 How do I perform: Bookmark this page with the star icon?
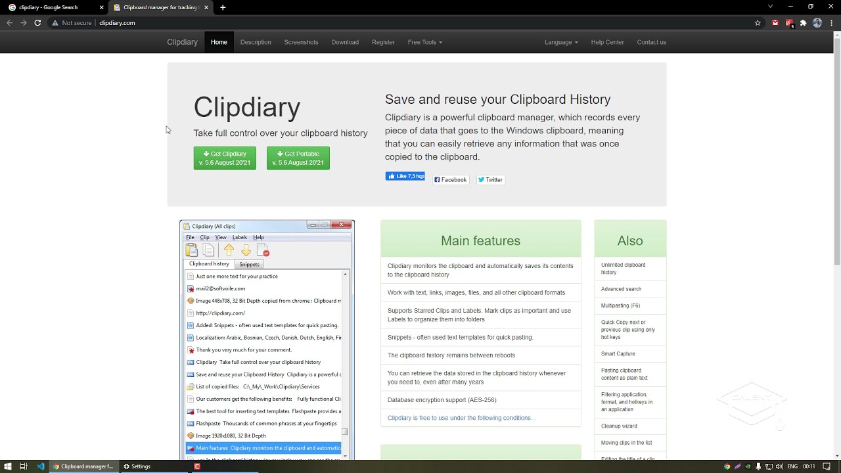pos(758,22)
